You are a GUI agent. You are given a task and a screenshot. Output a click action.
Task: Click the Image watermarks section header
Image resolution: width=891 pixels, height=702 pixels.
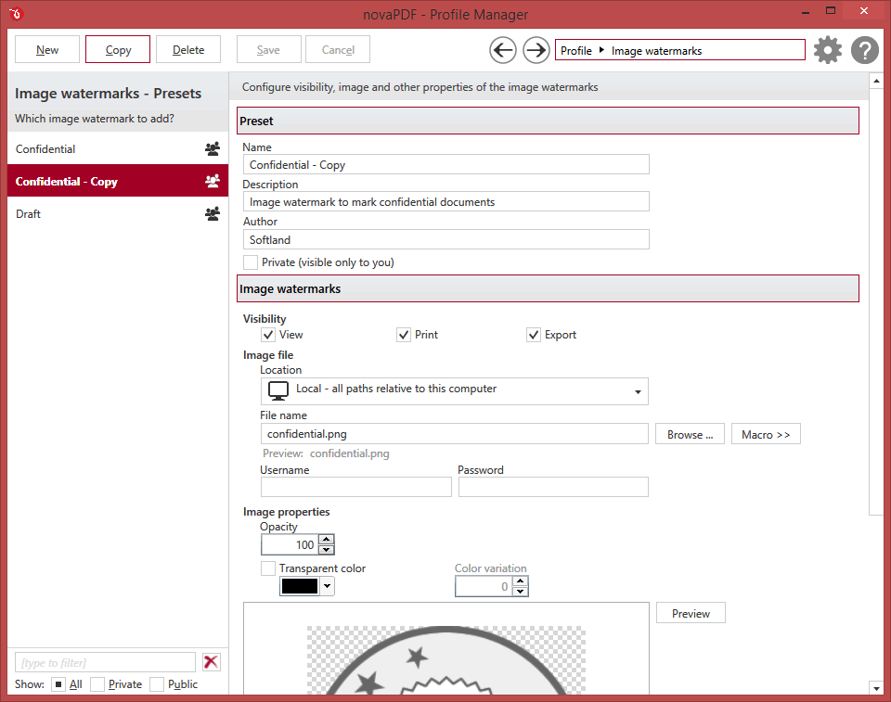[548, 288]
